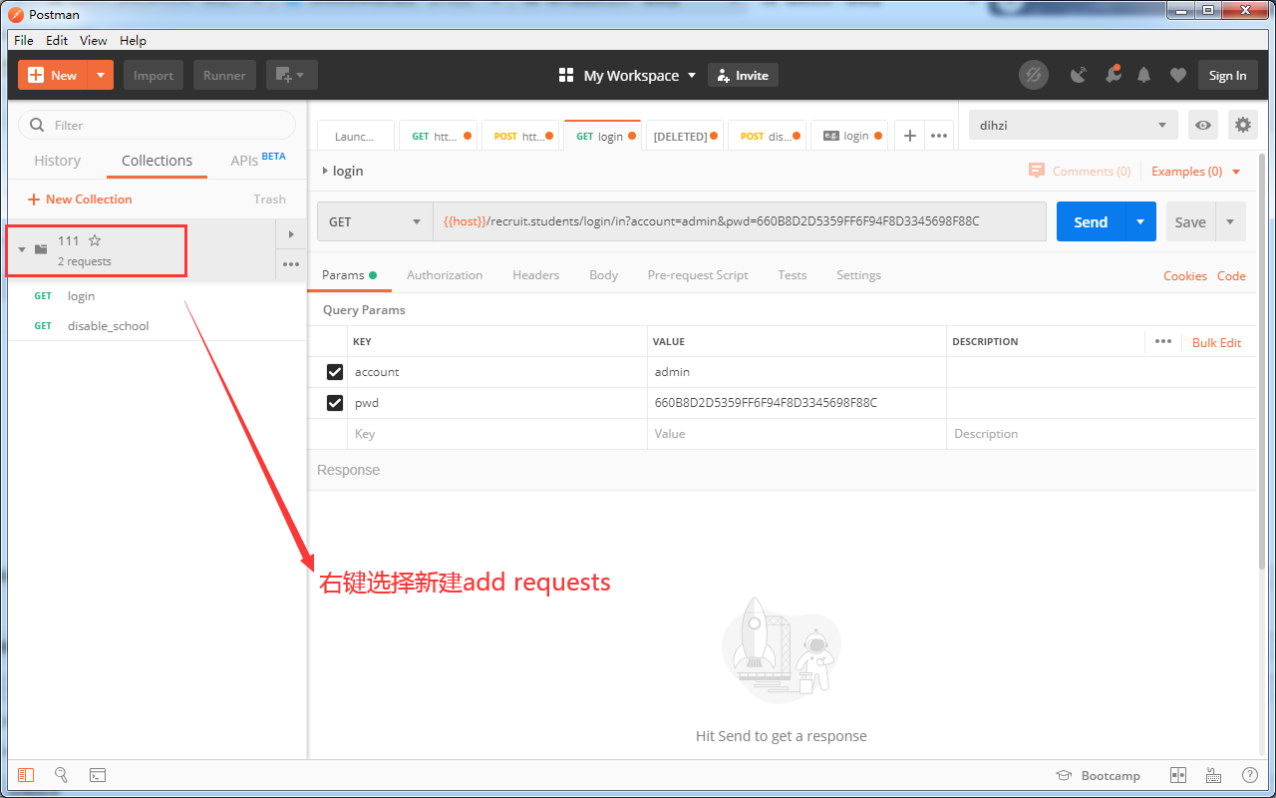Open the dihzi environment dropdown

pyautogui.click(x=1074, y=125)
